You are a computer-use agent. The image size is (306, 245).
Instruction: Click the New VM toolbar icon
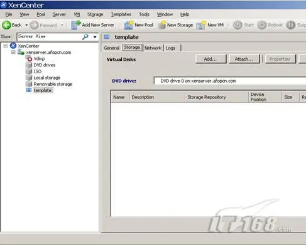(201, 25)
